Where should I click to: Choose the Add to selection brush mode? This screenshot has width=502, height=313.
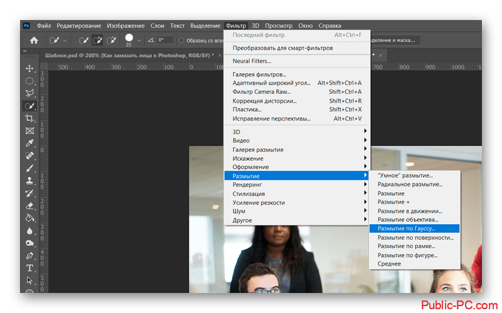(x=98, y=40)
